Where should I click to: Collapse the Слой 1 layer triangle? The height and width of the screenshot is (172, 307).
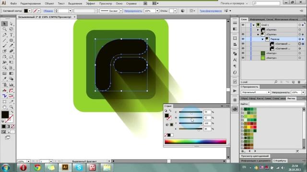[254, 25]
